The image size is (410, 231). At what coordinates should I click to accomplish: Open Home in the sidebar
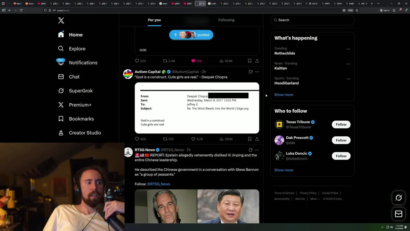click(x=70, y=35)
